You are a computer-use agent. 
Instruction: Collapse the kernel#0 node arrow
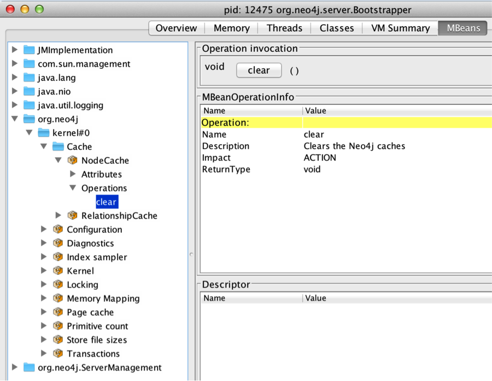click(29, 132)
